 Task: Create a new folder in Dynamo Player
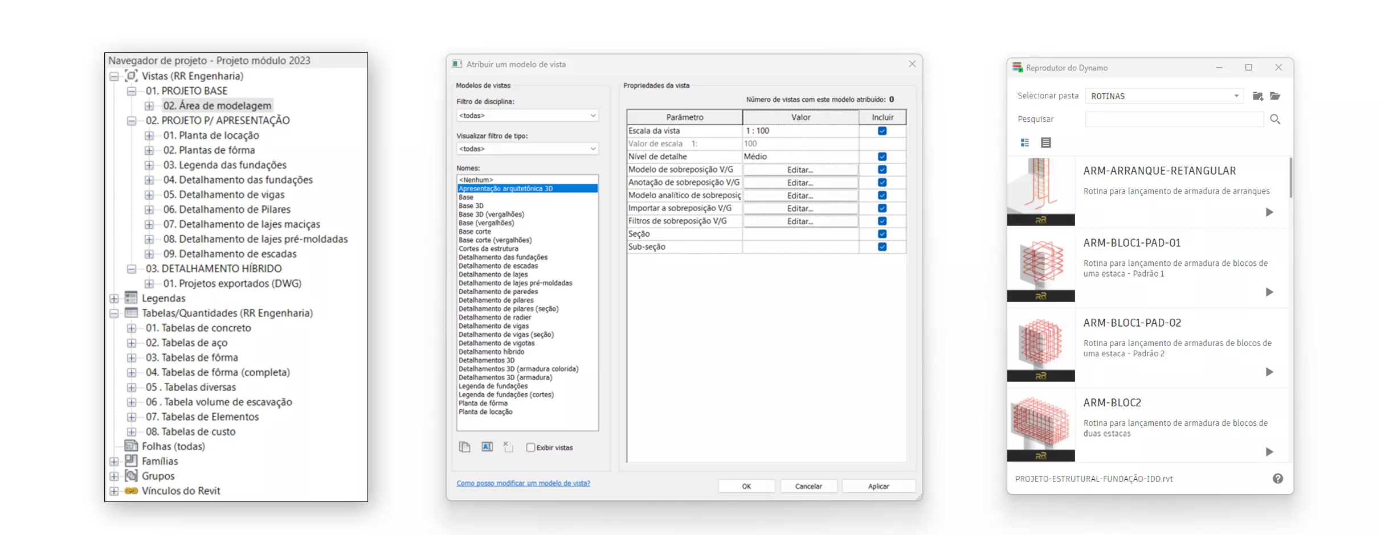1257,96
